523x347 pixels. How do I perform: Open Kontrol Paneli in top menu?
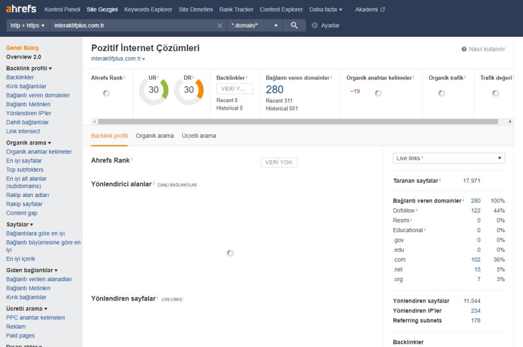[x=62, y=9]
